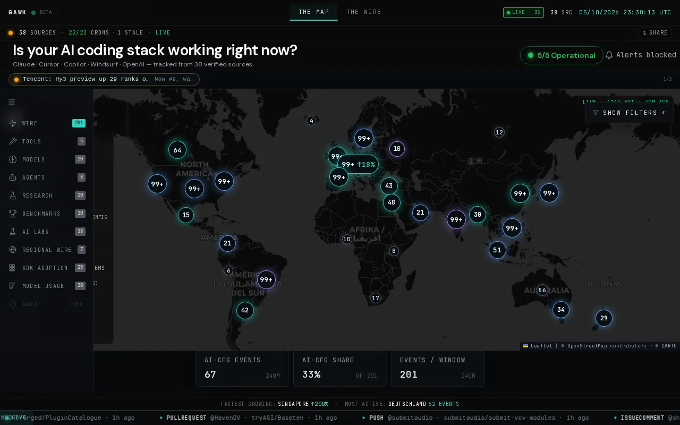Click Deutschland 62 events text
680x425 pixels.
click(424, 404)
